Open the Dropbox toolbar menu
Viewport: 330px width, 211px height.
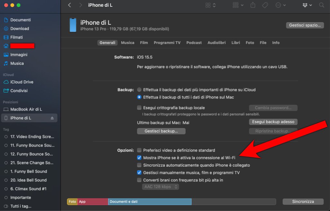(307, 5)
